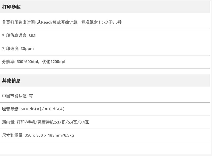The width and height of the screenshot is (212, 156).
Task: Click the 30ppm value text
Action: click(x=27, y=49)
